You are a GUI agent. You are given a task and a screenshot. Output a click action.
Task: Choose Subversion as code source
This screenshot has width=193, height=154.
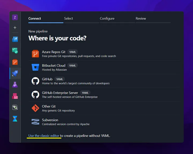tap(104, 122)
